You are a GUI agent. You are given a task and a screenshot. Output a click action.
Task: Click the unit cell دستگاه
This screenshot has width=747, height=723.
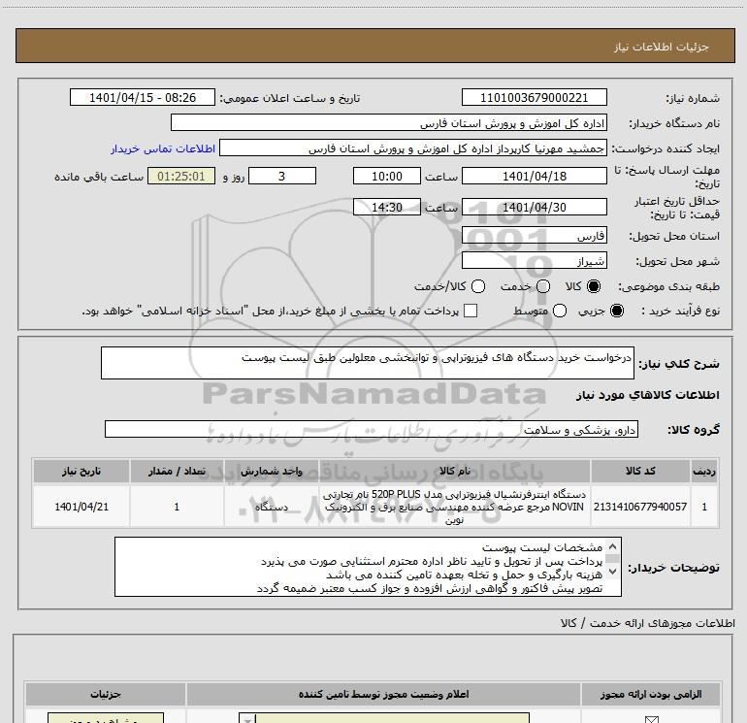[x=271, y=507]
